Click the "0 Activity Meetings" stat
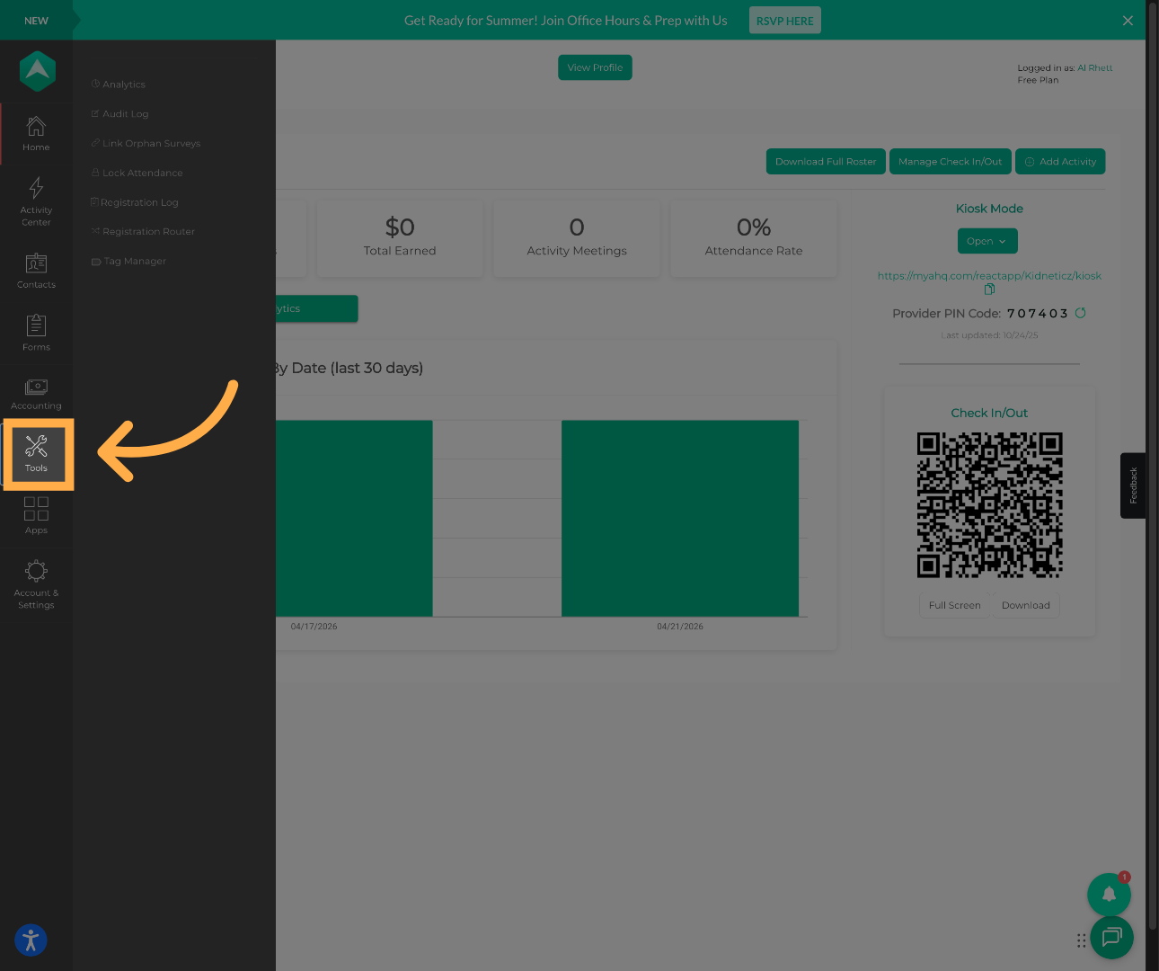The width and height of the screenshot is (1159, 971). pyautogui.click(x=577, y=238)
